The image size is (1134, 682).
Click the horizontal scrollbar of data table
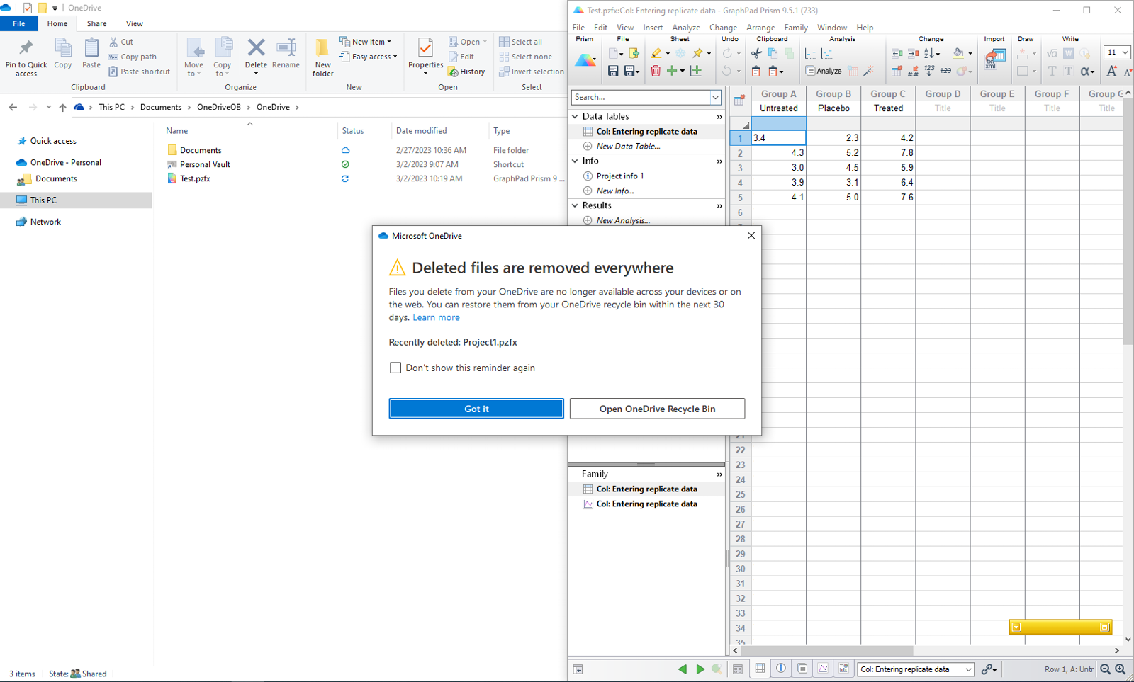(x=826, y=650)
